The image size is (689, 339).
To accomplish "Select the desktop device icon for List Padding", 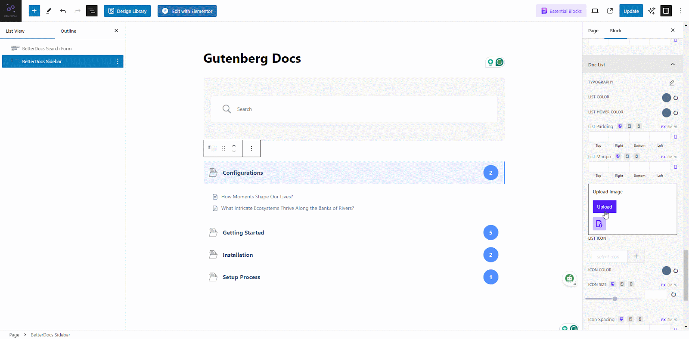I will click(x=620, y=126).
